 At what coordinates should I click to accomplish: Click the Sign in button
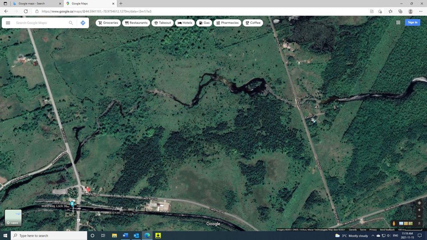point(412,22)
